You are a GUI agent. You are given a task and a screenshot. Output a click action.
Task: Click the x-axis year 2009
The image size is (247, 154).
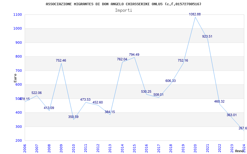61,148
